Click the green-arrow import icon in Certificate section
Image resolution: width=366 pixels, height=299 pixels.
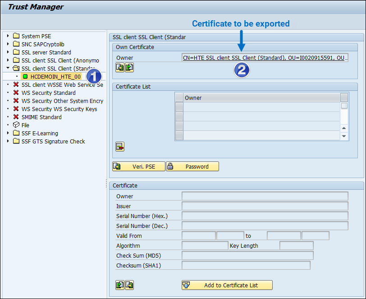coord(120,285)
